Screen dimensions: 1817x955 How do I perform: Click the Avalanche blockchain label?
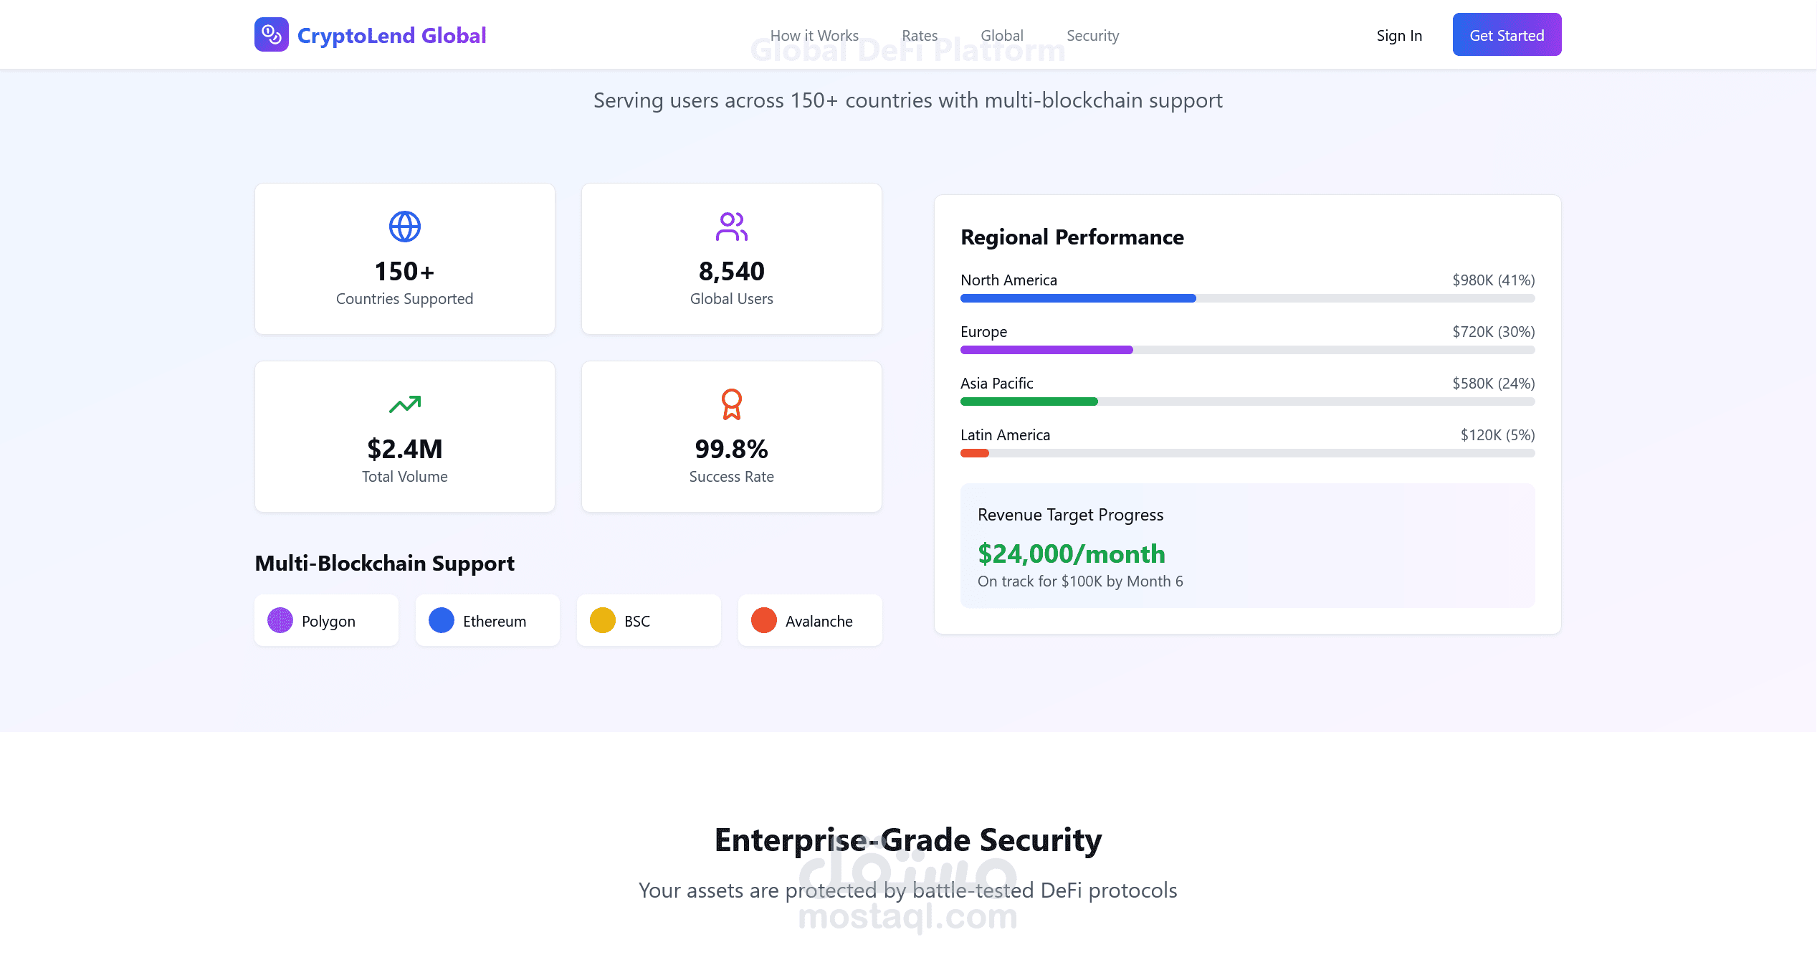[819, 621]
